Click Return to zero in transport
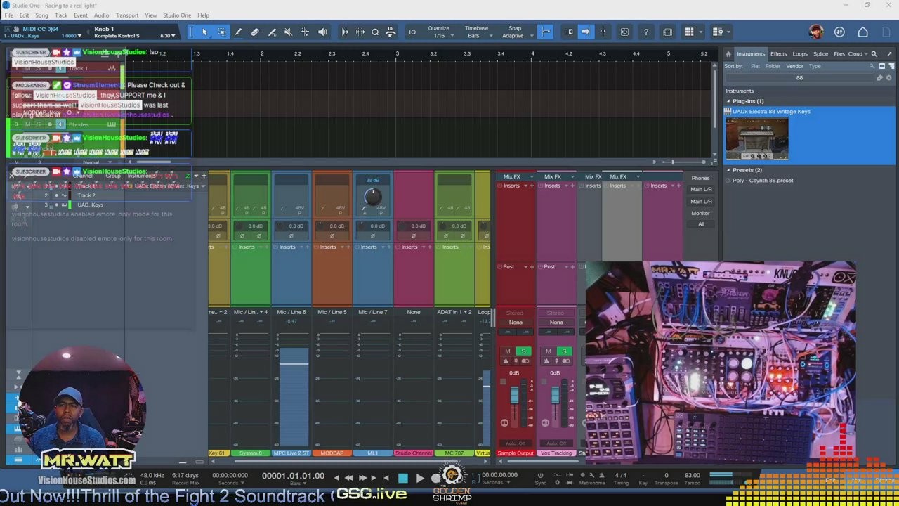The image size is (899, 506). coord(385,479)
